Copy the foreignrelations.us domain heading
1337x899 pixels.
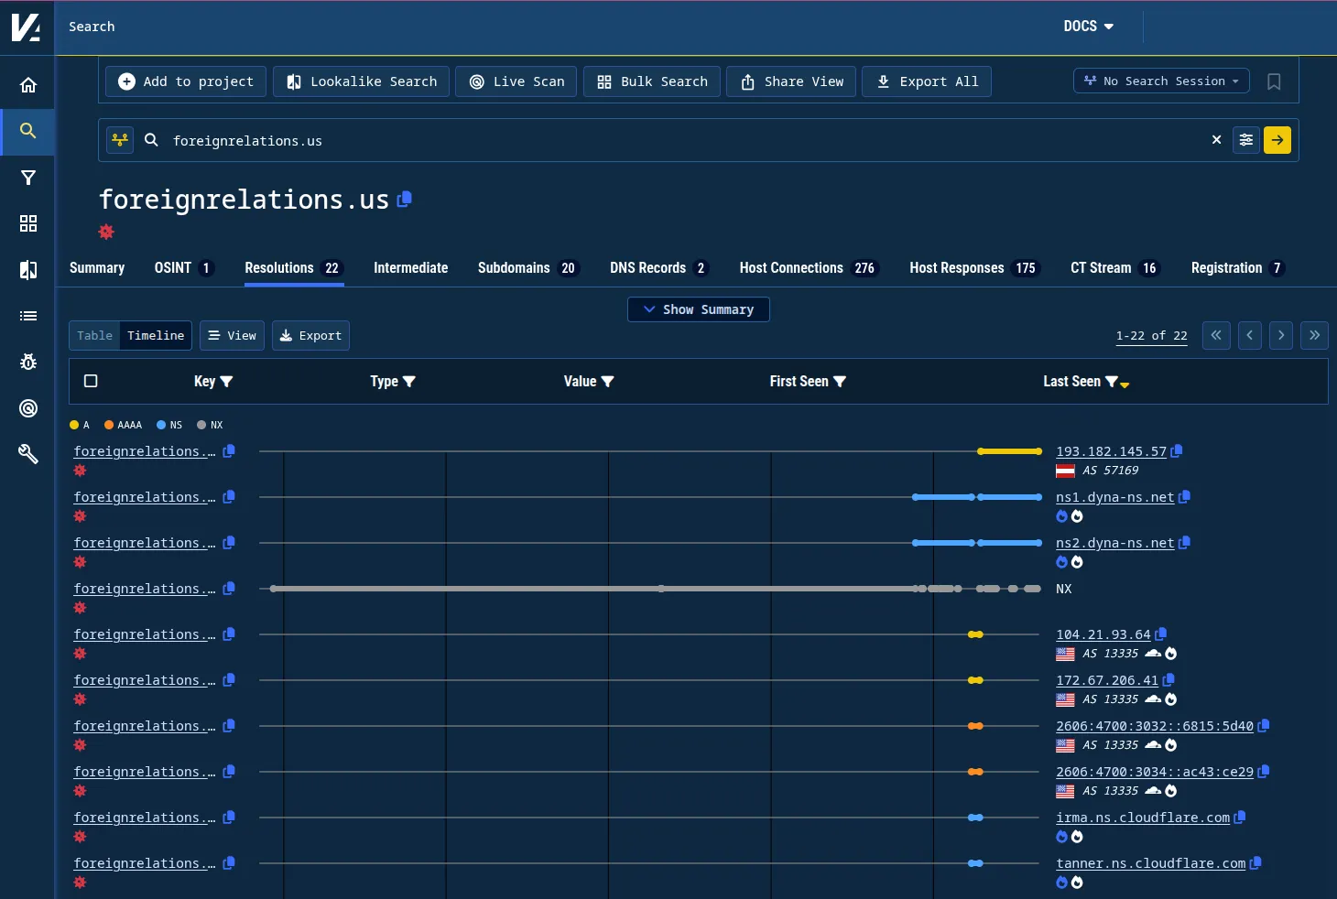click(x=405, y=198)
